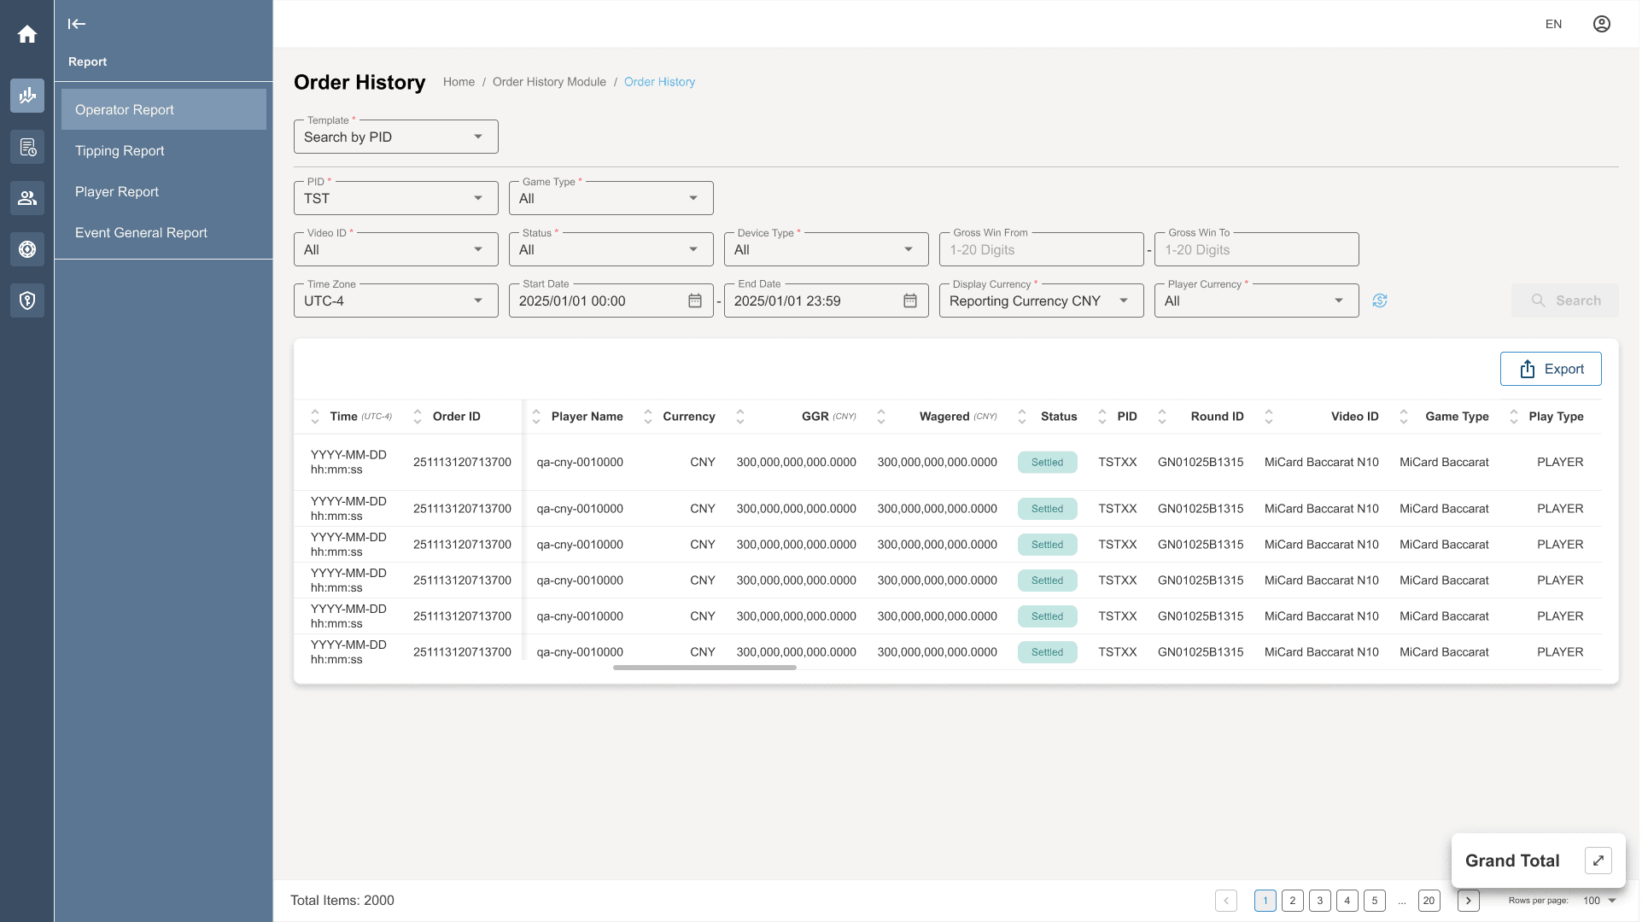Open the Device Type dropdown

pos(827,249)
